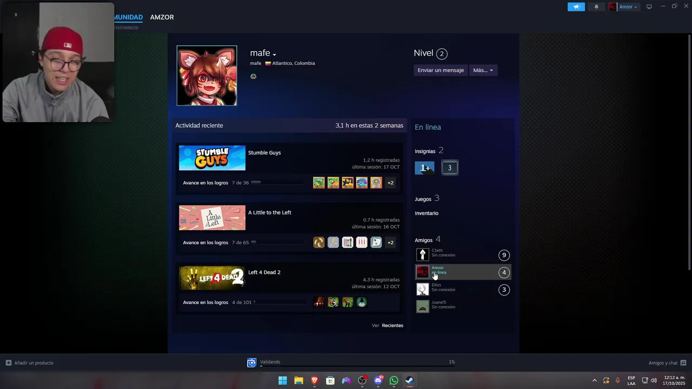Open Discord from the taskbar
The height and width of the screenshot is (389, 692).
tap(378, 380)
